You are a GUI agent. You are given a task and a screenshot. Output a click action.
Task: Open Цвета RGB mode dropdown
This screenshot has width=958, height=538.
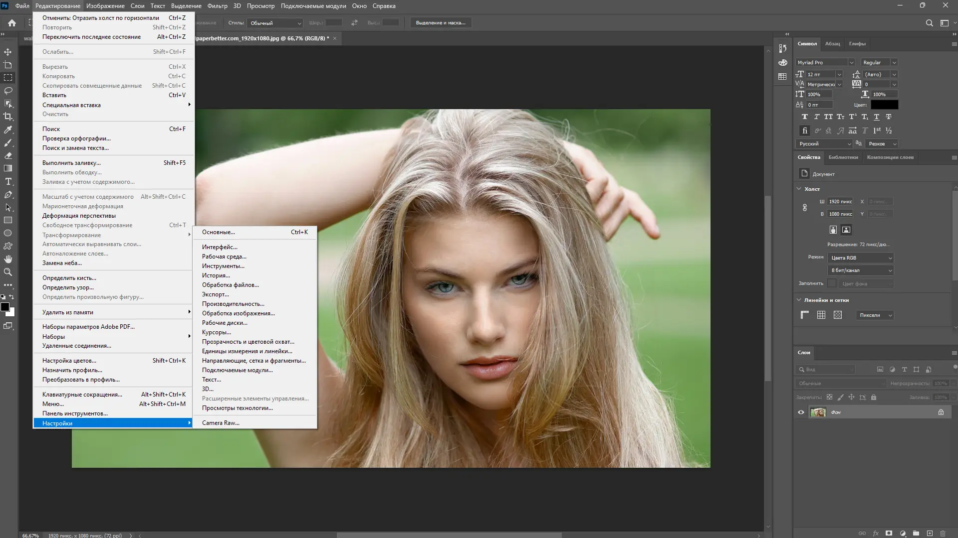860,258
